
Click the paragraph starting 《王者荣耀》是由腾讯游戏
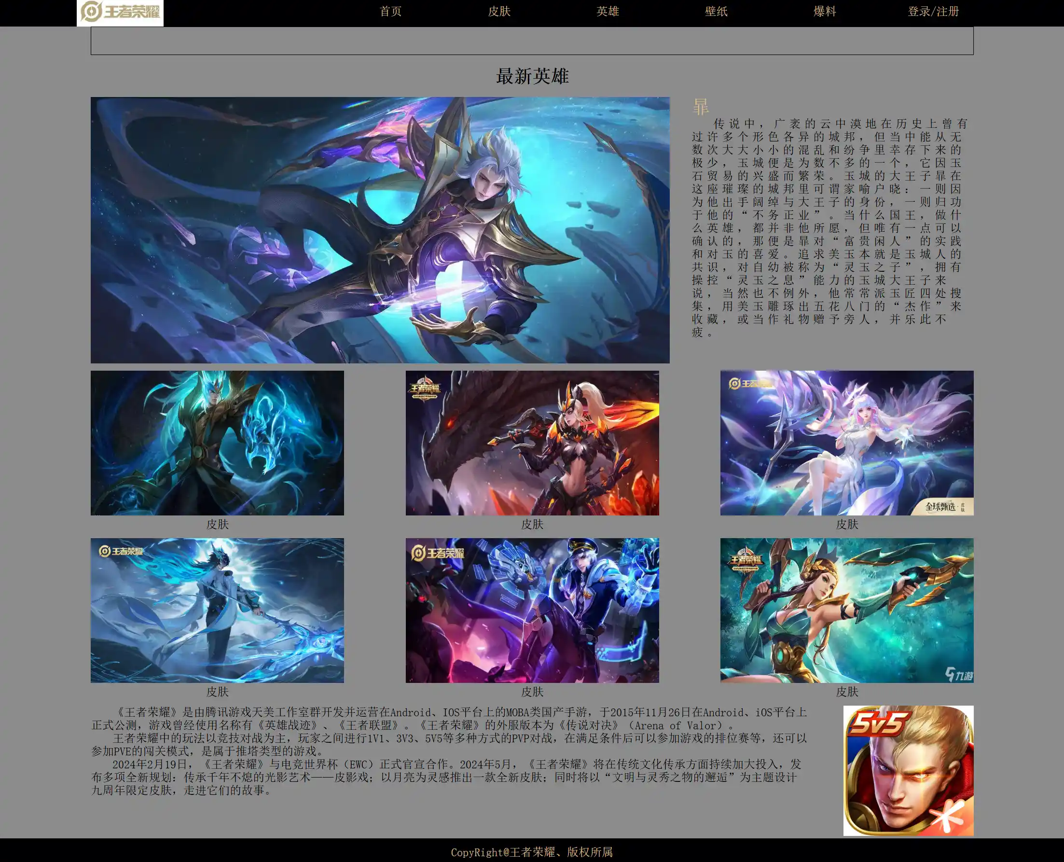pyautogui.click(x=449, y=719)
